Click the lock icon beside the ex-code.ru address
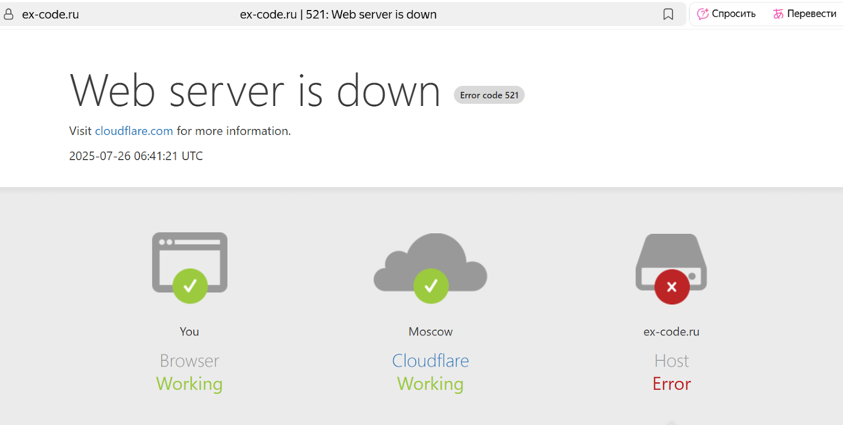Image resolution: width=843 pixels, height=425 pixels. [x=8, y=14]
